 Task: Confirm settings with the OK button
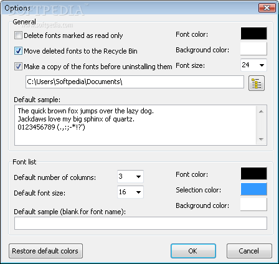pos(193,251)
